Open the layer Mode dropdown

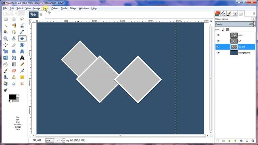254,19
